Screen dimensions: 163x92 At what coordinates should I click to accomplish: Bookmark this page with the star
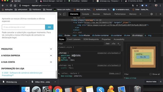coord(137,6)
